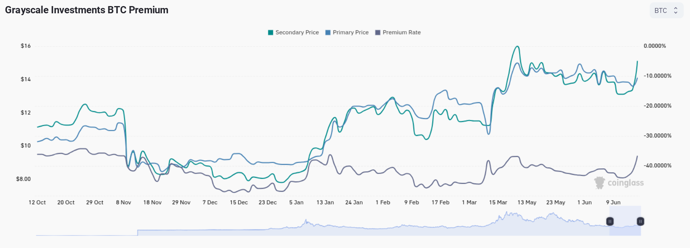The width and height of the screenshot is (690, 248).
Task: Click the coinglass watermark text
Action: (x=625, y=183)
